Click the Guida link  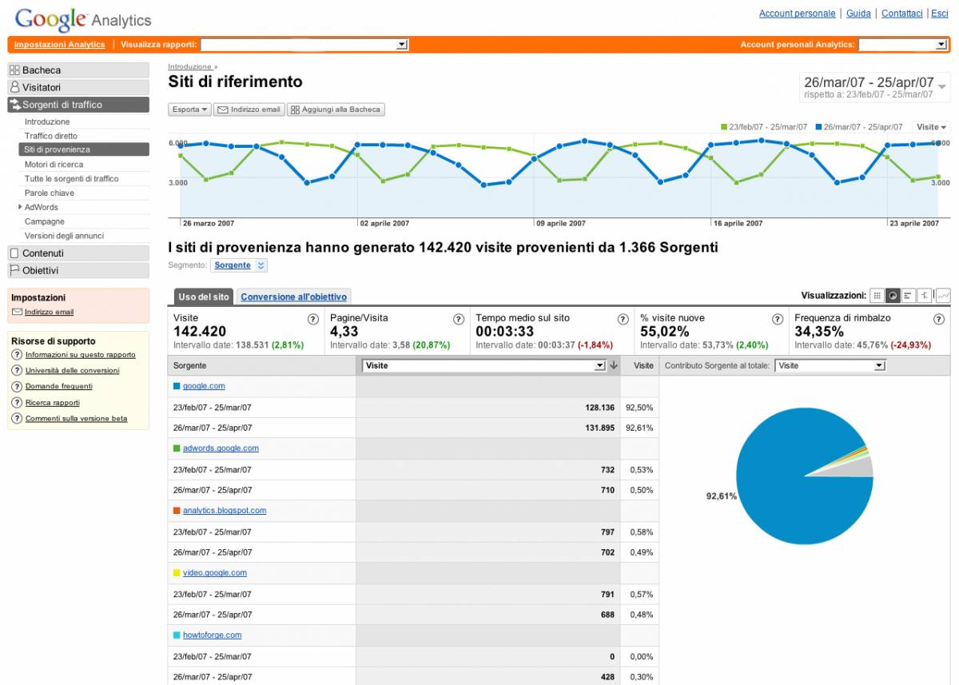point(858,14)
